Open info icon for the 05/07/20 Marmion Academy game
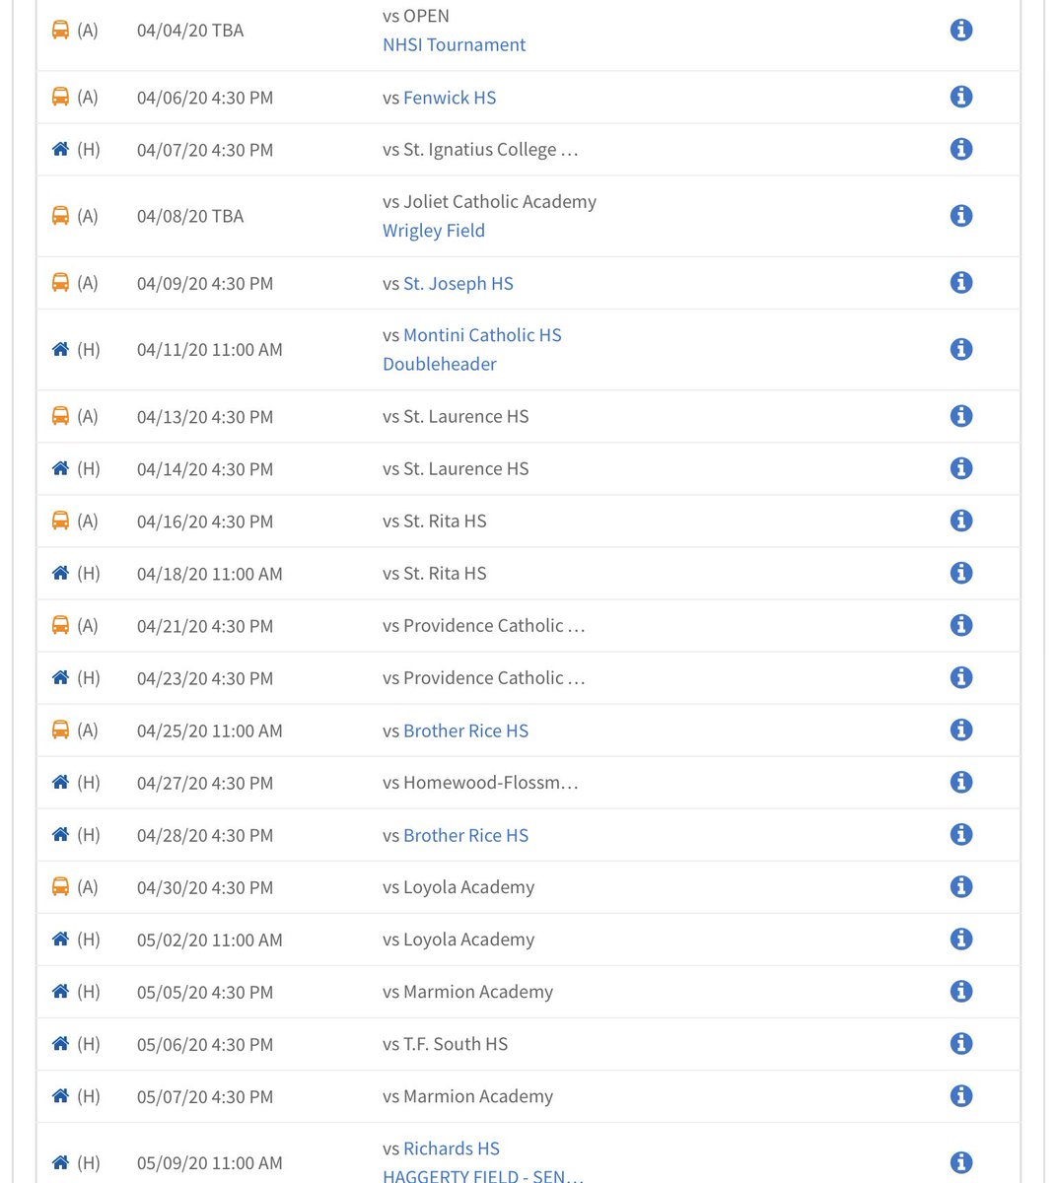 (961, 1095)
